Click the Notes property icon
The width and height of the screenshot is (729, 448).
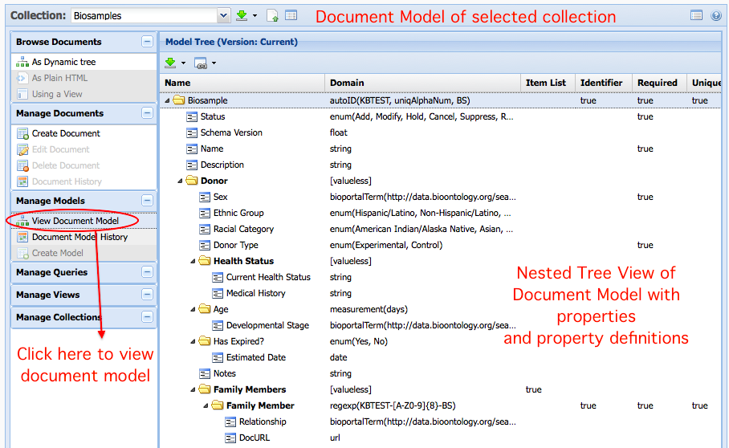pos(205,373)
